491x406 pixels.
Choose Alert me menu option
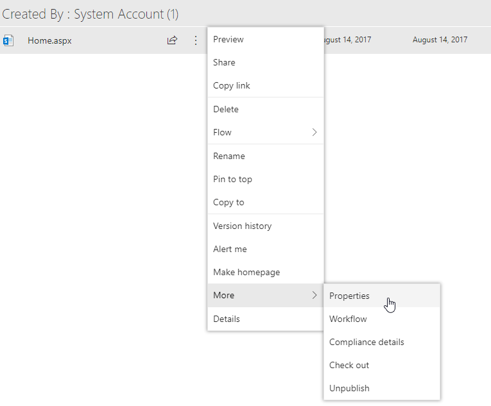[x=230, y=250]
